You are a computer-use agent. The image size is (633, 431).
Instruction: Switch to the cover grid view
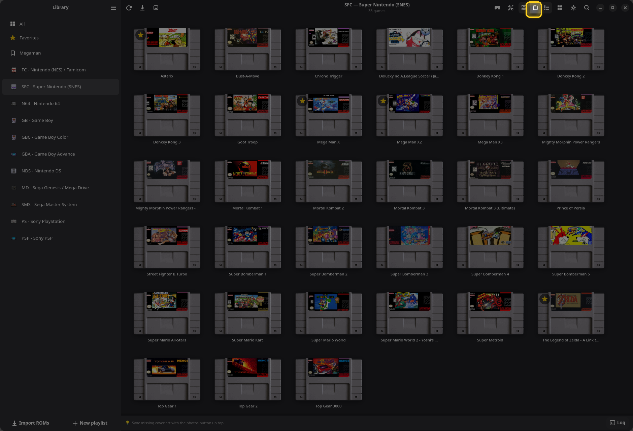[523, 8]
